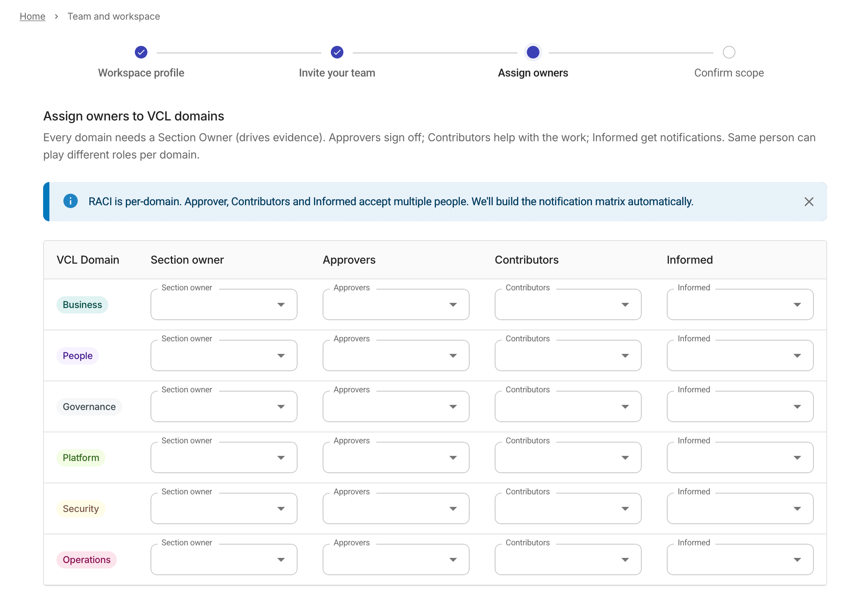Screen dimensions: 853x594
Task: Click the Governance domain chip
Action: [89, 407]
